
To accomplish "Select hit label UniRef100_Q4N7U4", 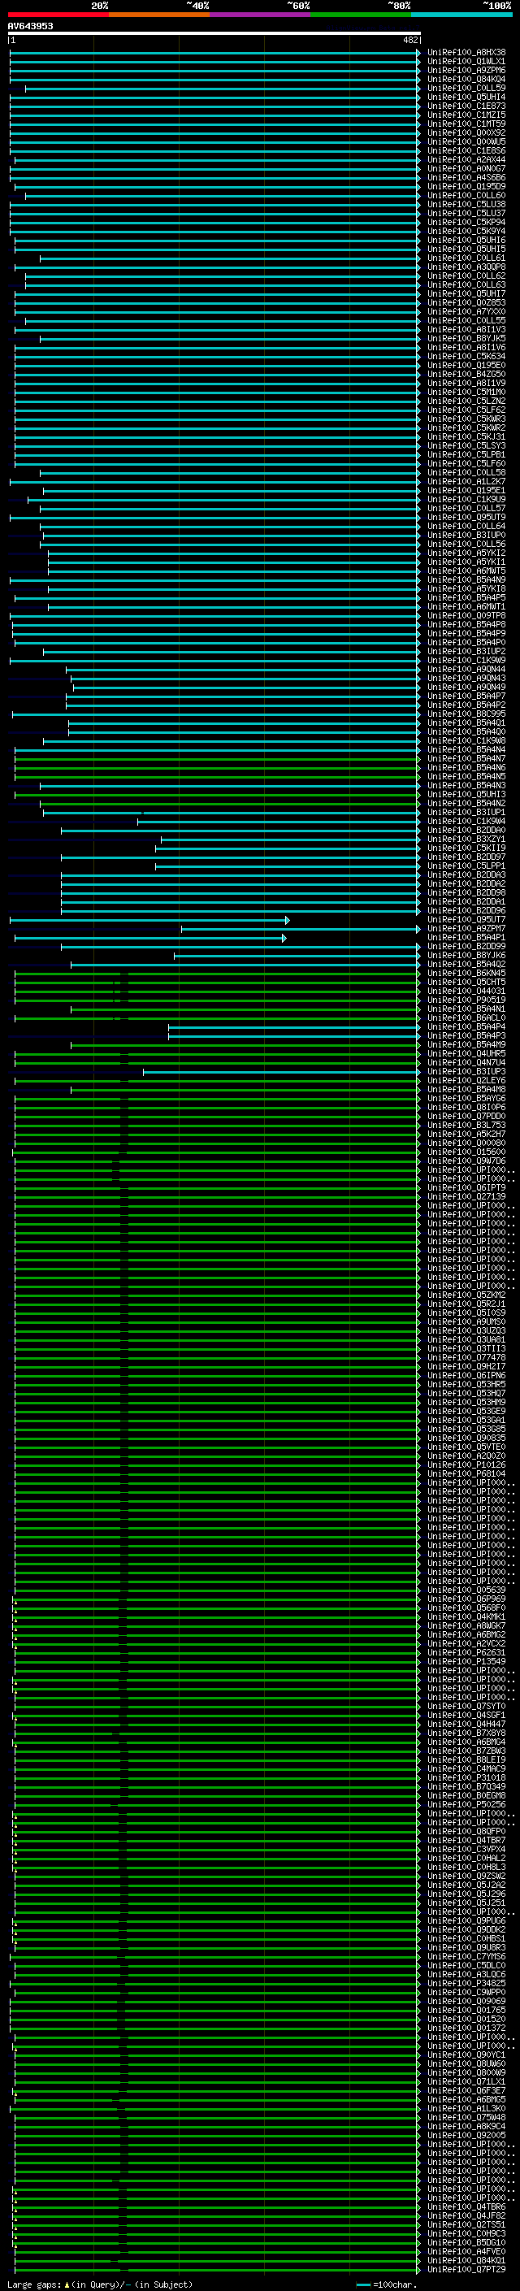I will point(466,1062).
